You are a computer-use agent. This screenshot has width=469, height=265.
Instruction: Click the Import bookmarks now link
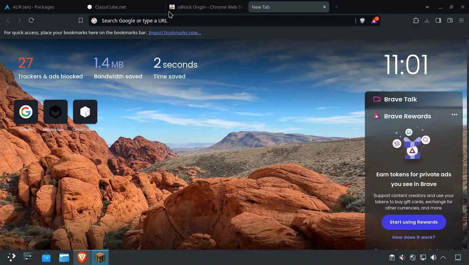[175, 32]
